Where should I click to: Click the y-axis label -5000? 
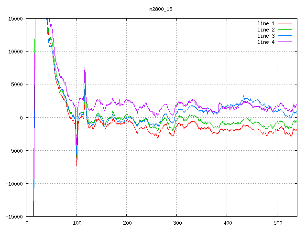(x=15, y=151)
